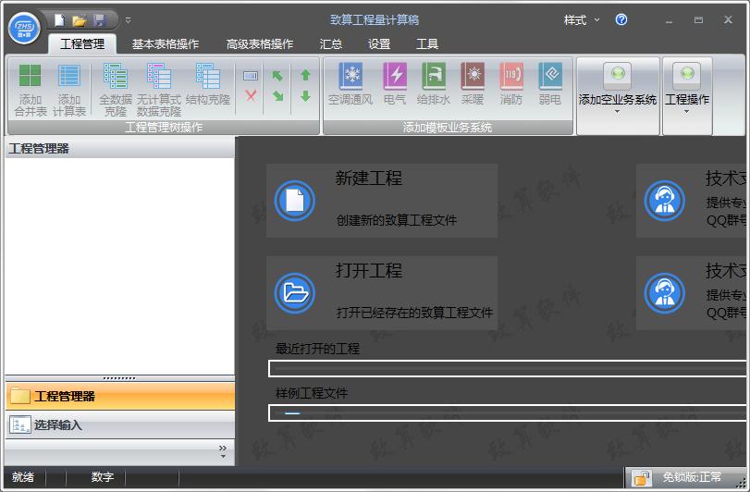Click the green move up arrow
The height and width of the screenshot is (492, 750).
coord(306,75)
